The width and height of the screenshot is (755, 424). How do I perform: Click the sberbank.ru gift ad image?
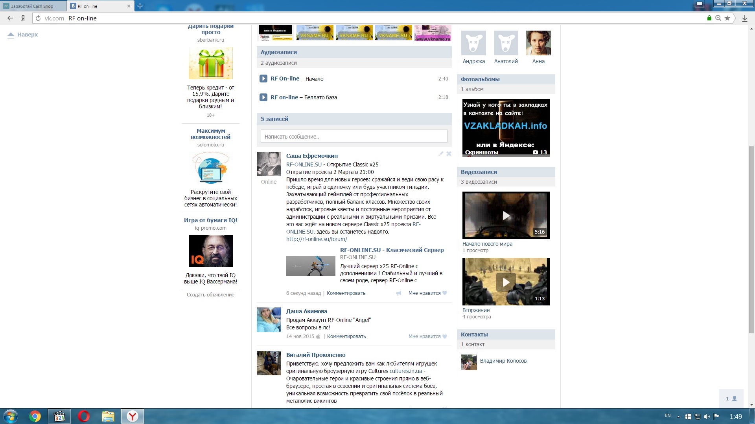click(x=211, y=63)
